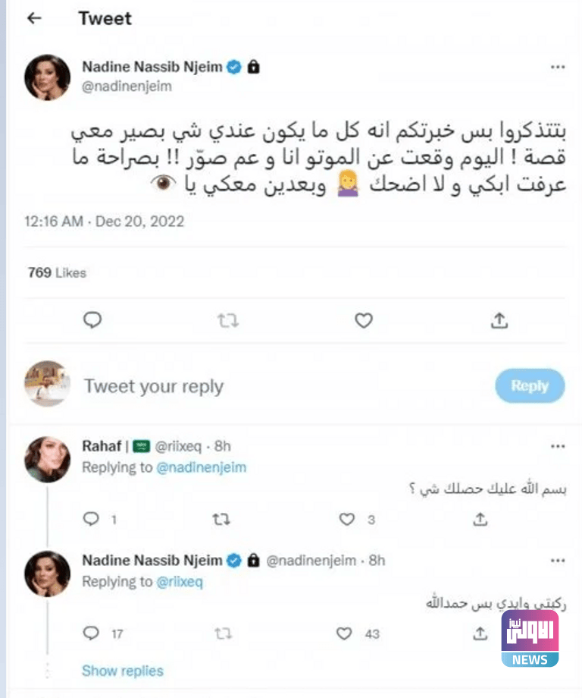The image size is (582, 698).
Task: Retweet Rahaf's reply
Action: [220, 520]
